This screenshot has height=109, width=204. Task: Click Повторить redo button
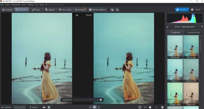20,107
